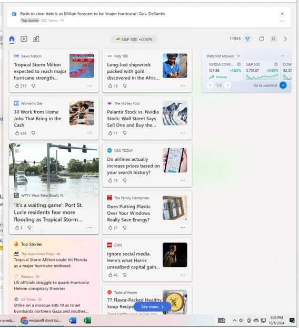Open more options on top news banner
299x328 pixels.
282,21
